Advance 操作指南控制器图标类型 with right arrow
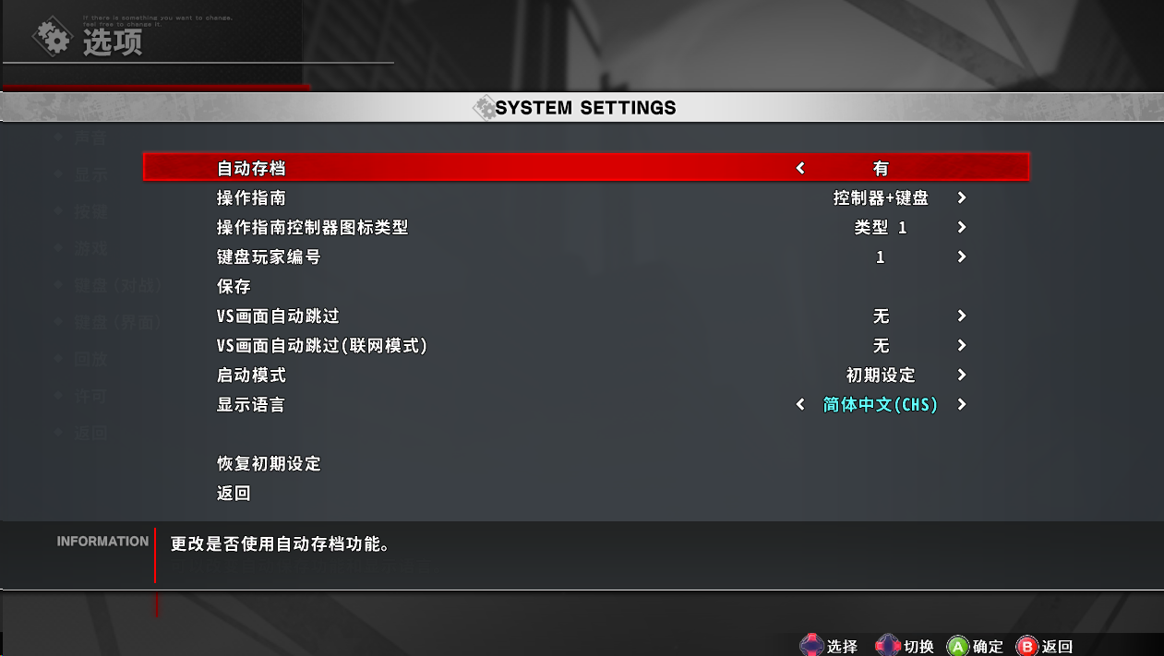 click(962, 227)
